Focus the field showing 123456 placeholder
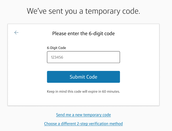The height and width of the screenshot is (131, 172). [x=83, y=57]
